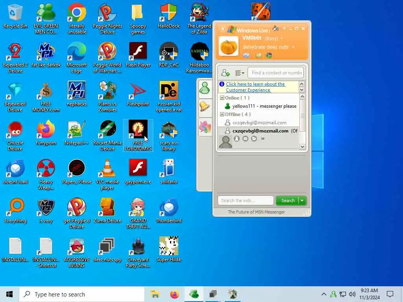Click the Add a contact icon in Messenger
This screenshot has height=302, width=403.
[225, 73]
